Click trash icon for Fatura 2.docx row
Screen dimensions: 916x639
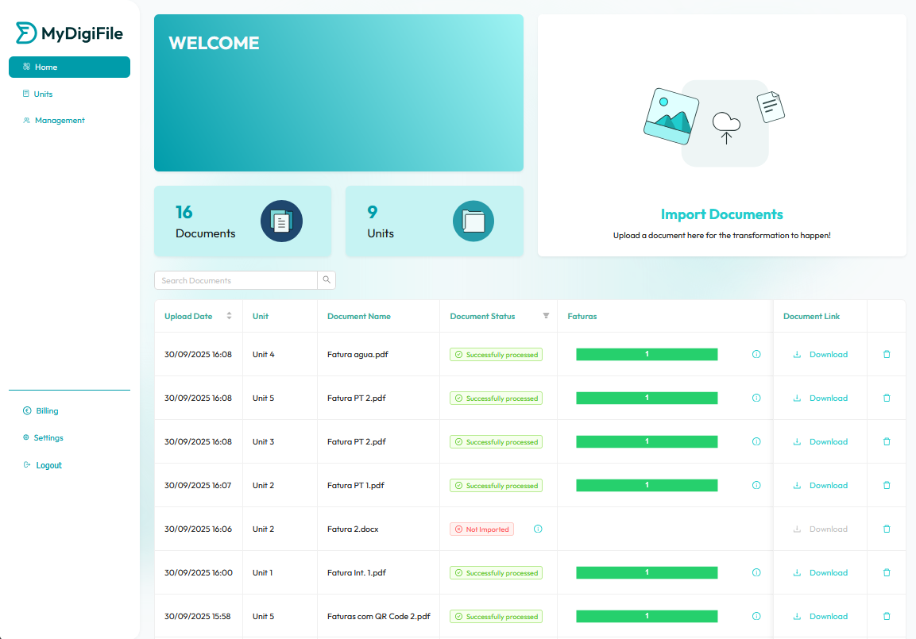click(x=887, y=529)
